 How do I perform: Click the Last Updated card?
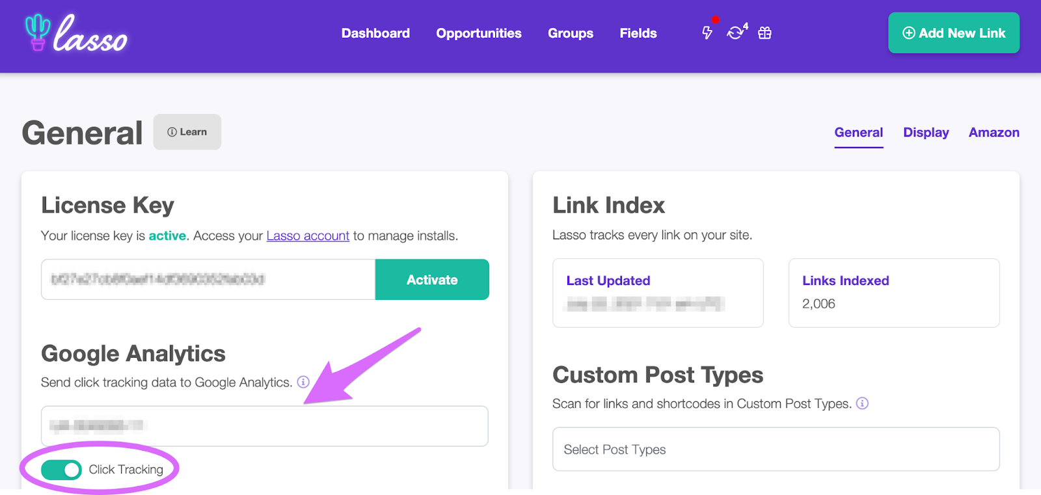pos(658,293)
